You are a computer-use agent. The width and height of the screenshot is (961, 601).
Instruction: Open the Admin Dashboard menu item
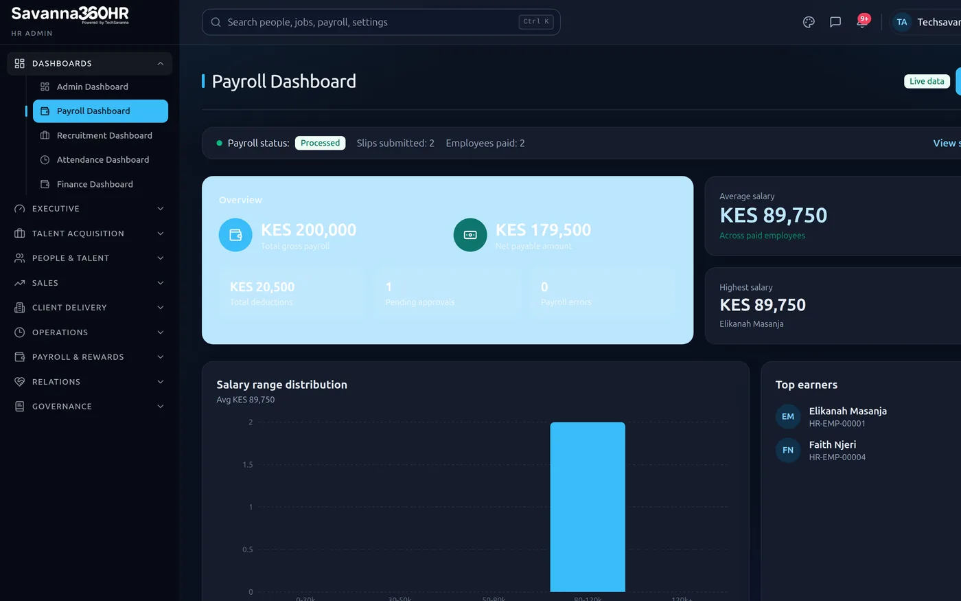100,87
